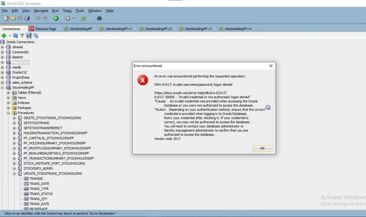Screen dimensions: 366x217
Task: Click the Open folder toolbar icon
Action: 13,18
